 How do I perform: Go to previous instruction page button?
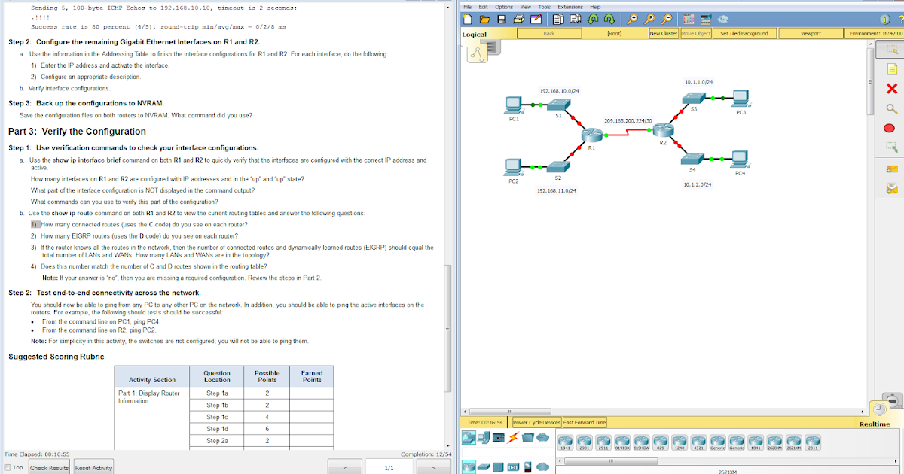click(x=344, y=468)
